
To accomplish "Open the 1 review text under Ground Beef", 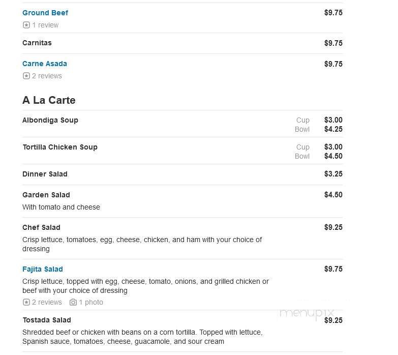I will coord(45,25).
